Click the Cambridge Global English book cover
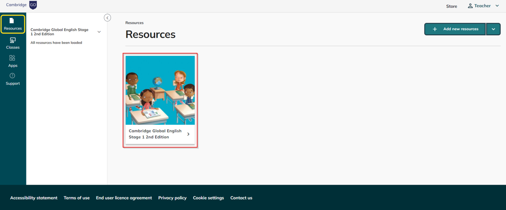 [160, 90]
